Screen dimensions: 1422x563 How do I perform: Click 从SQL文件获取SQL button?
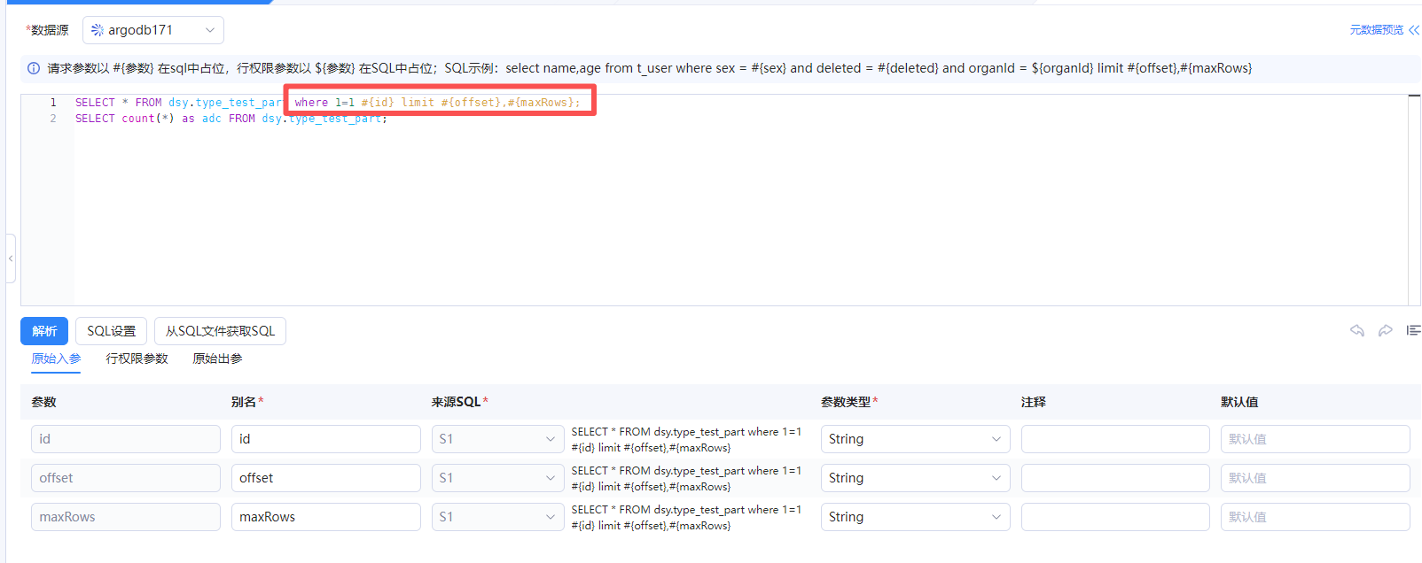coord(220,331)
